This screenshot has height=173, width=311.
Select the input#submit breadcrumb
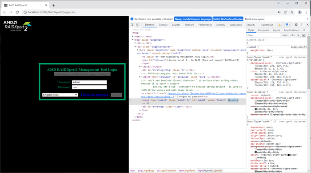210,170
